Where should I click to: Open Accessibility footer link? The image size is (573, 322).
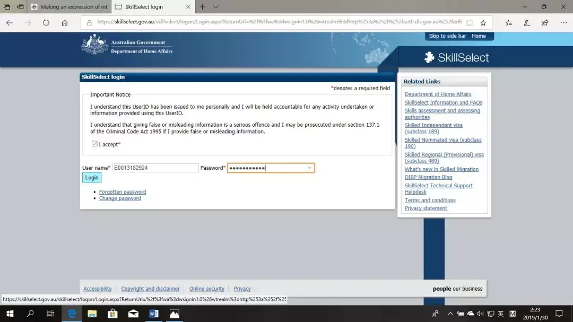(97, 289)
